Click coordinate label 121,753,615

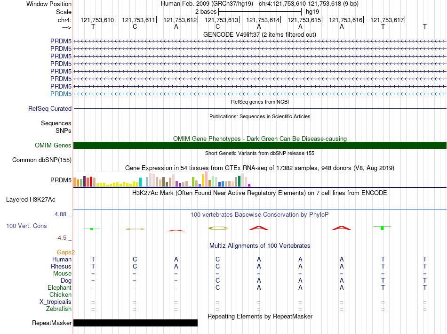click(x=304, y=20)
